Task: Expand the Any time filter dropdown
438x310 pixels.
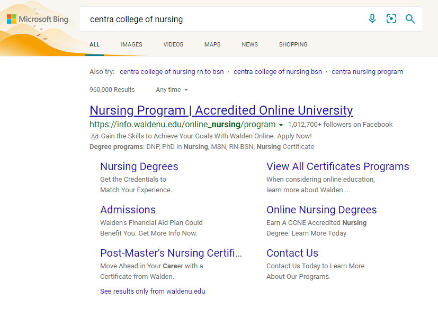Action: tap(172, 90)
